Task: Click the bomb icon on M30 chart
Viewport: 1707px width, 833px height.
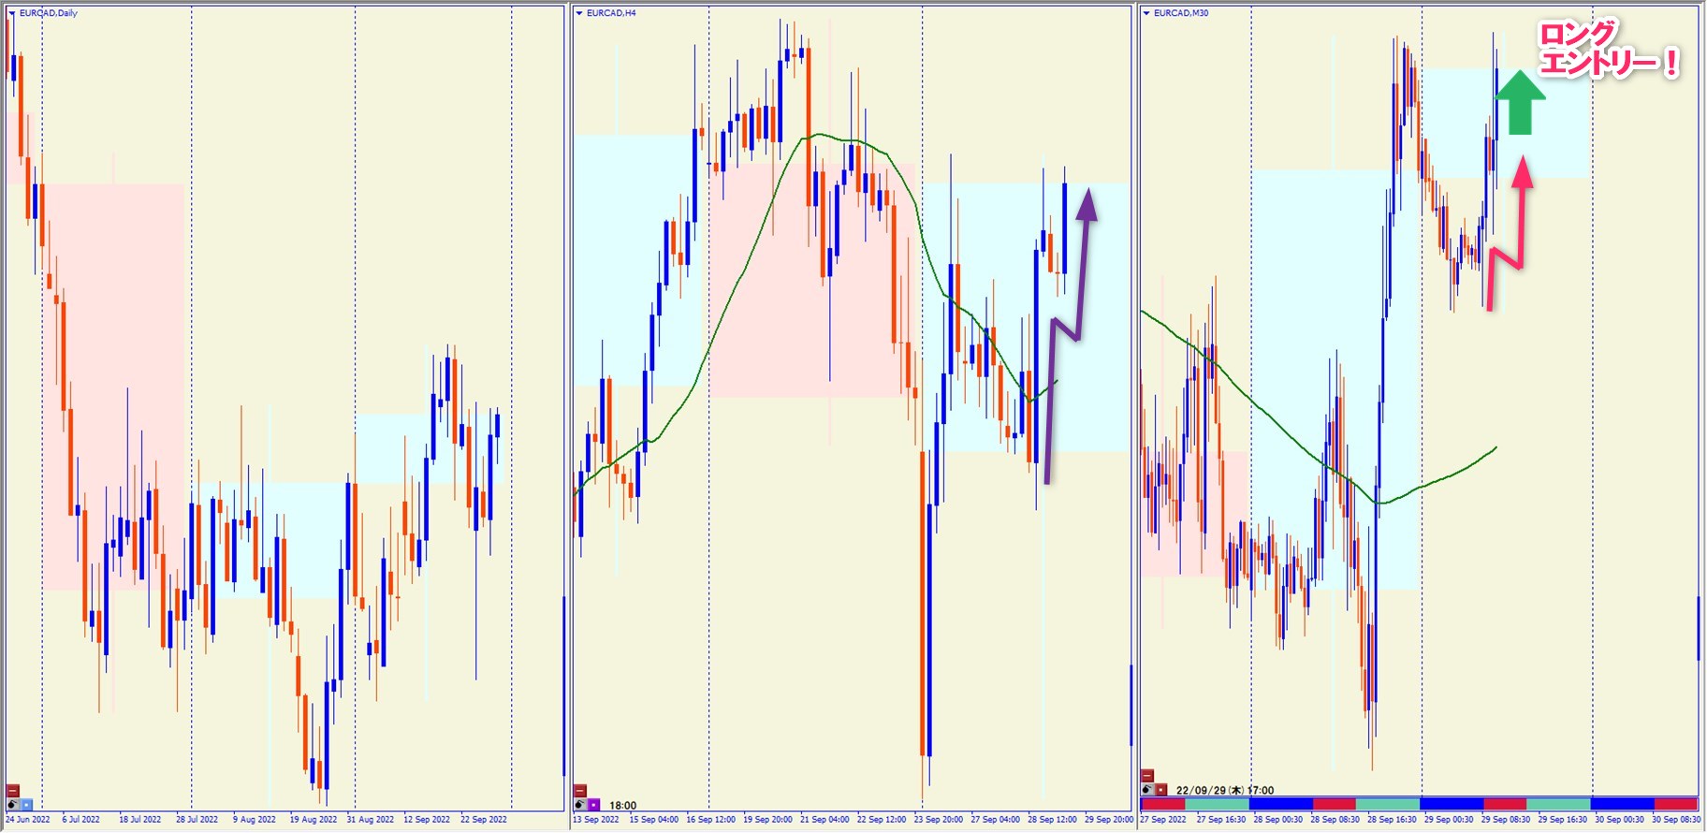Action: (x=1147, y=790)
